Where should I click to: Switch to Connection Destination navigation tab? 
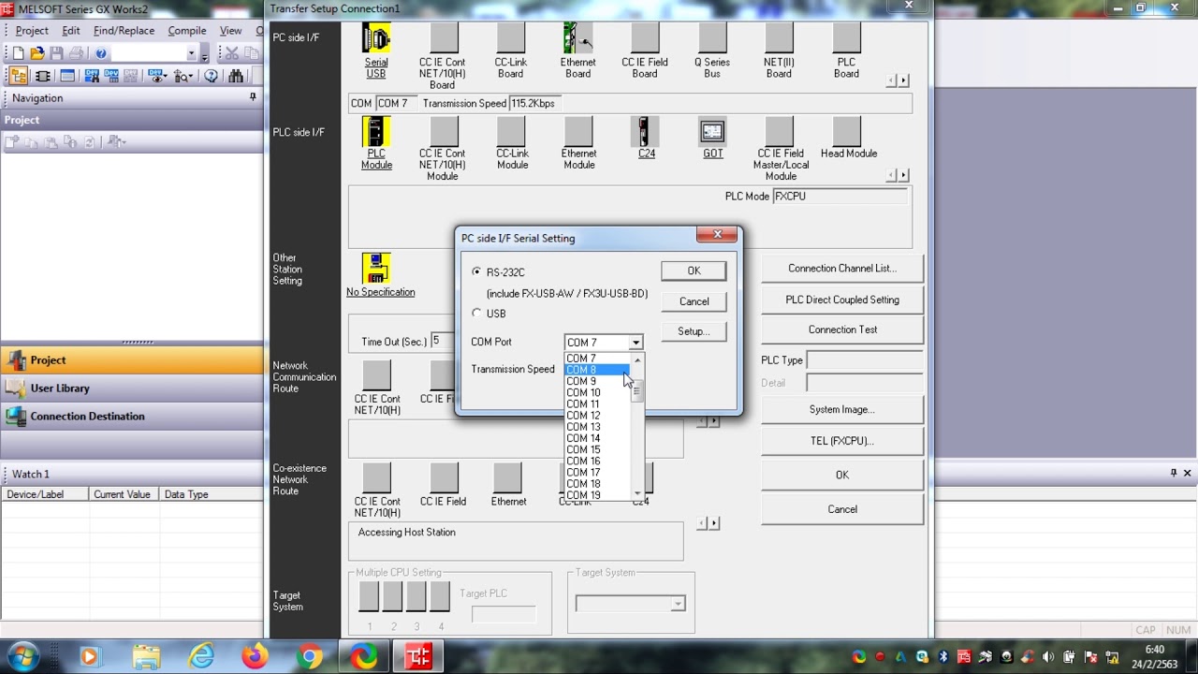tap(132, 416)
